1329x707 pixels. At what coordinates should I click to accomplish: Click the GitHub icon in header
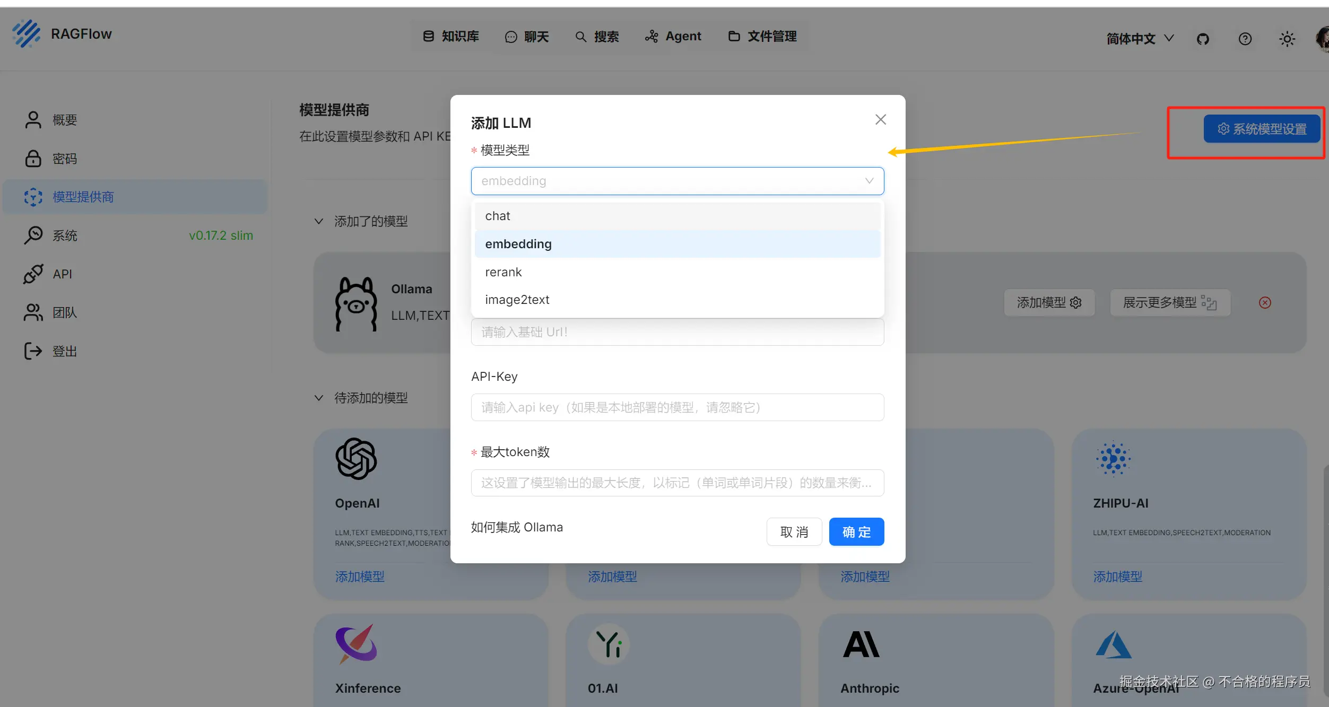click(1203, 39)
